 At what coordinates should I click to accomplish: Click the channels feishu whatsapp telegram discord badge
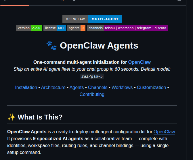[x=127, y=28]
